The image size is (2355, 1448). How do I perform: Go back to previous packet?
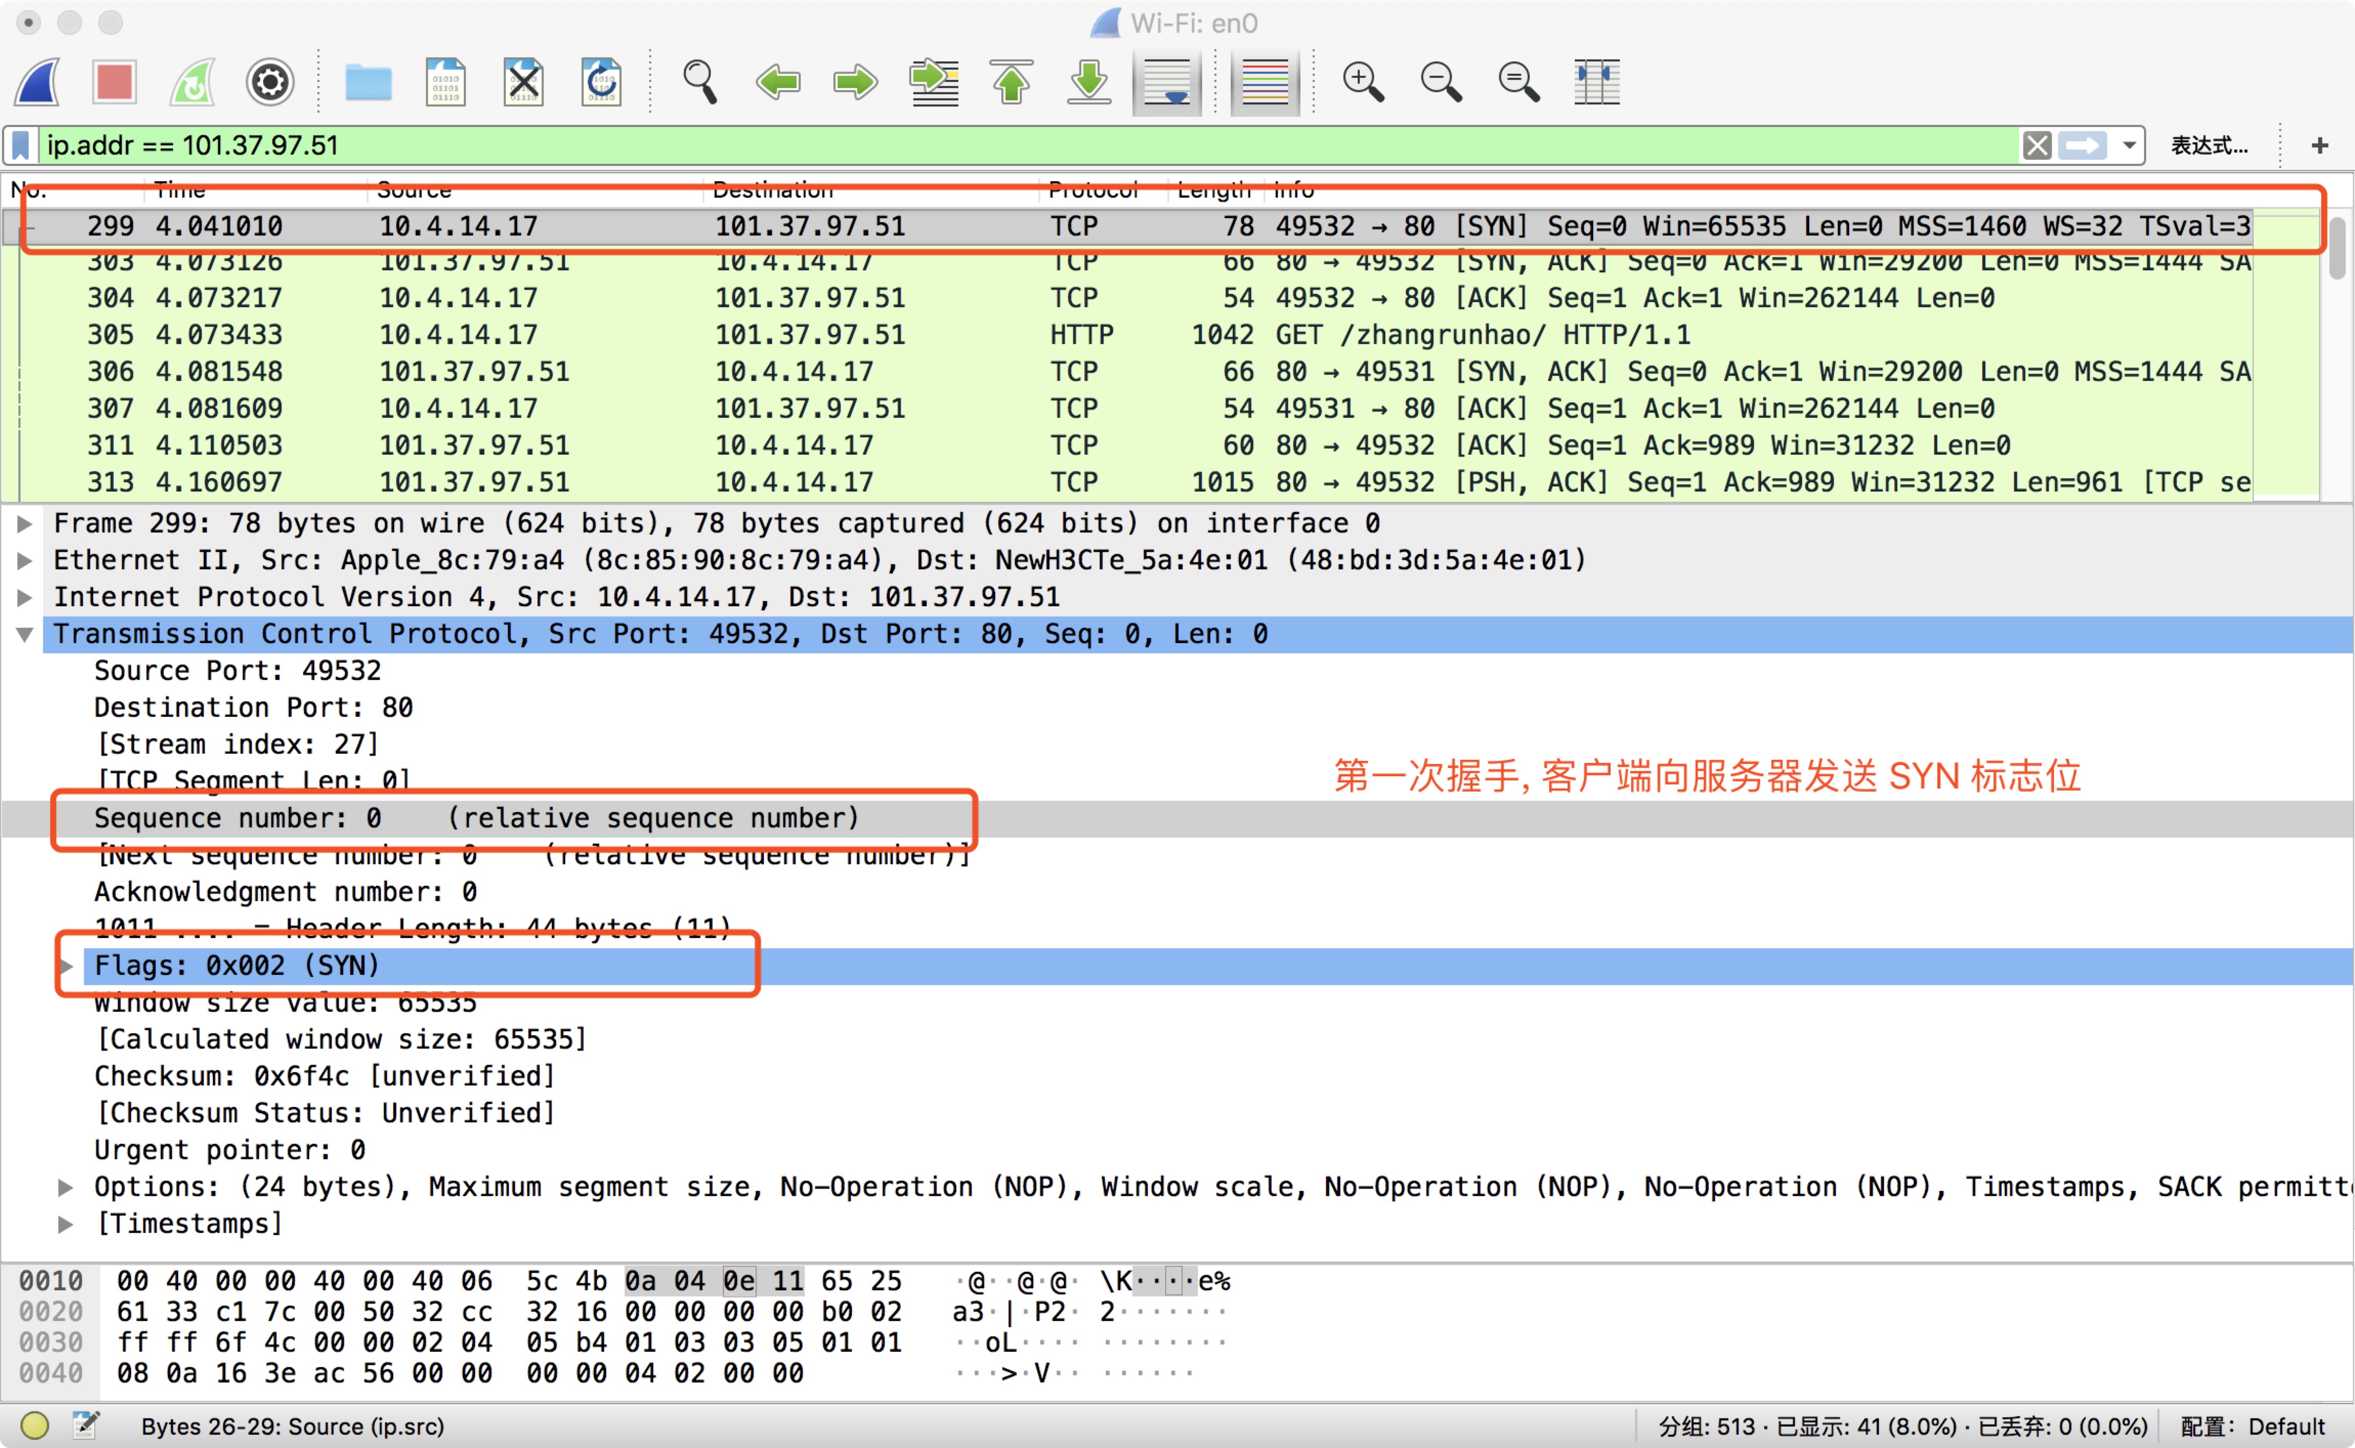(x=777, y=82)
